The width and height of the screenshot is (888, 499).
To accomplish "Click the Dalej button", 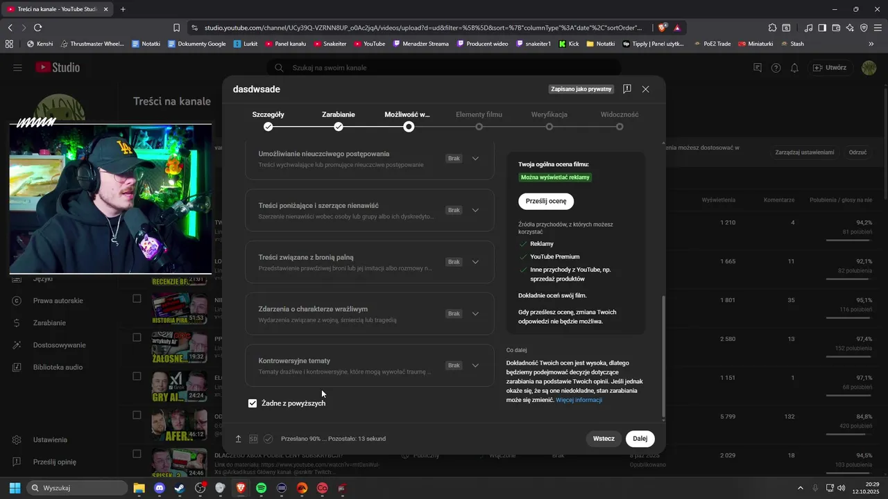I will (x=640, y=439).
